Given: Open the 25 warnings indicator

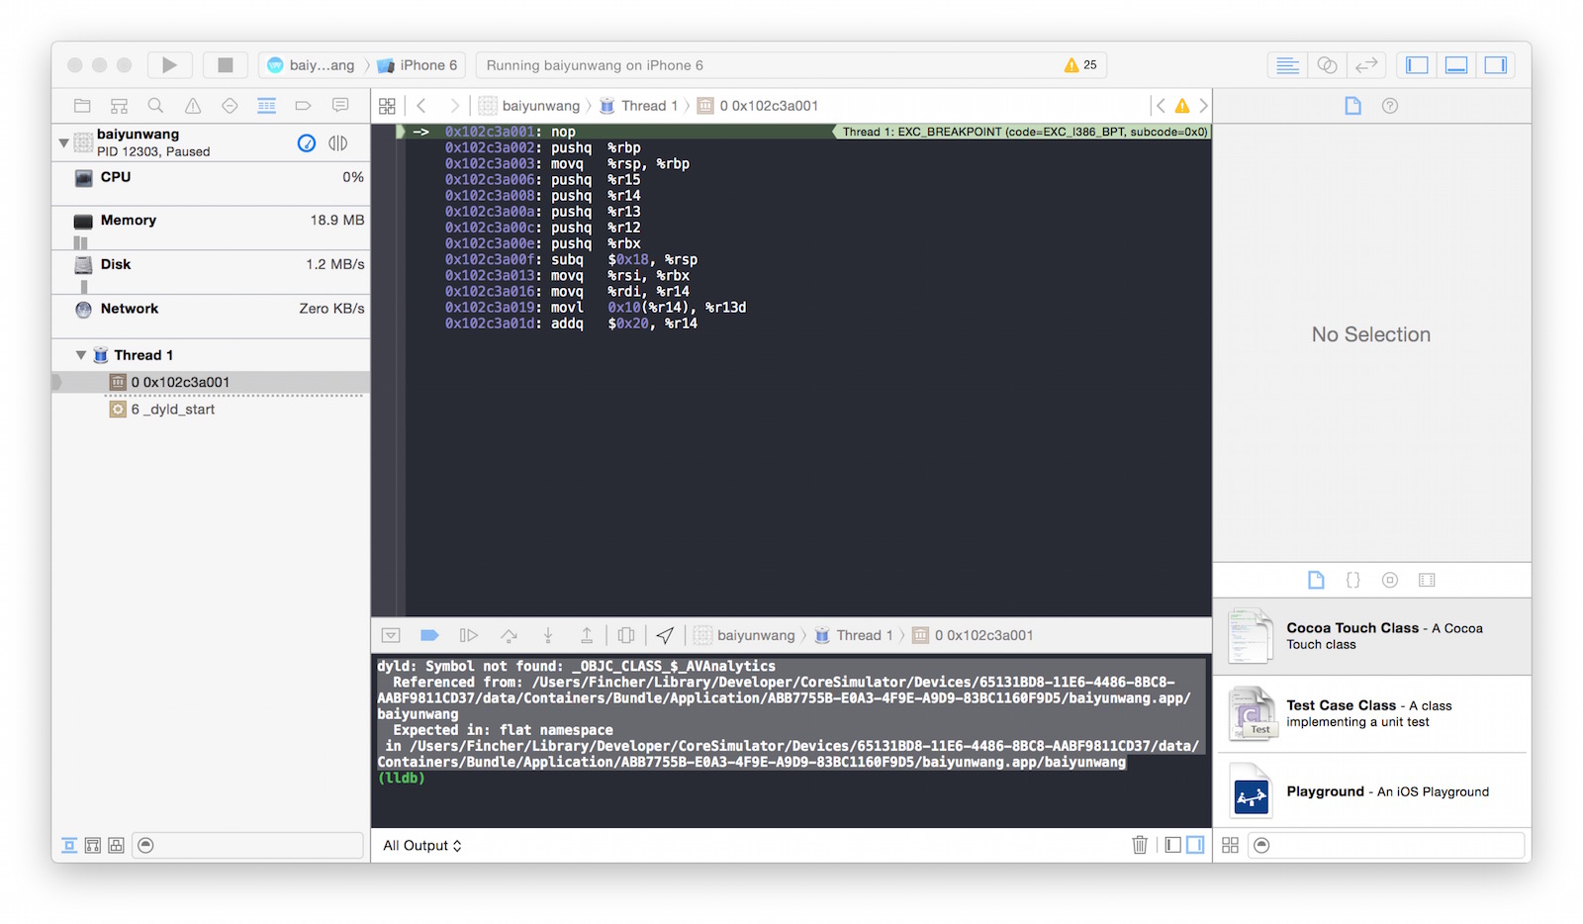Looking at the screenshot, I should pyautogui.click(x=1080, y=65).
